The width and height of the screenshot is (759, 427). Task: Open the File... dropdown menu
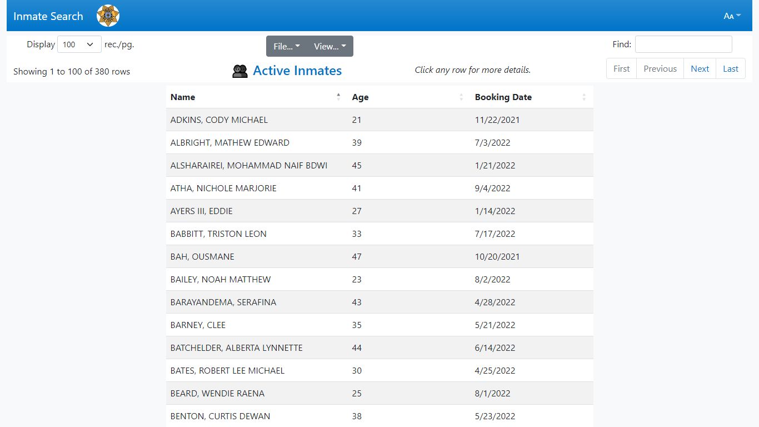coord(287,46)
